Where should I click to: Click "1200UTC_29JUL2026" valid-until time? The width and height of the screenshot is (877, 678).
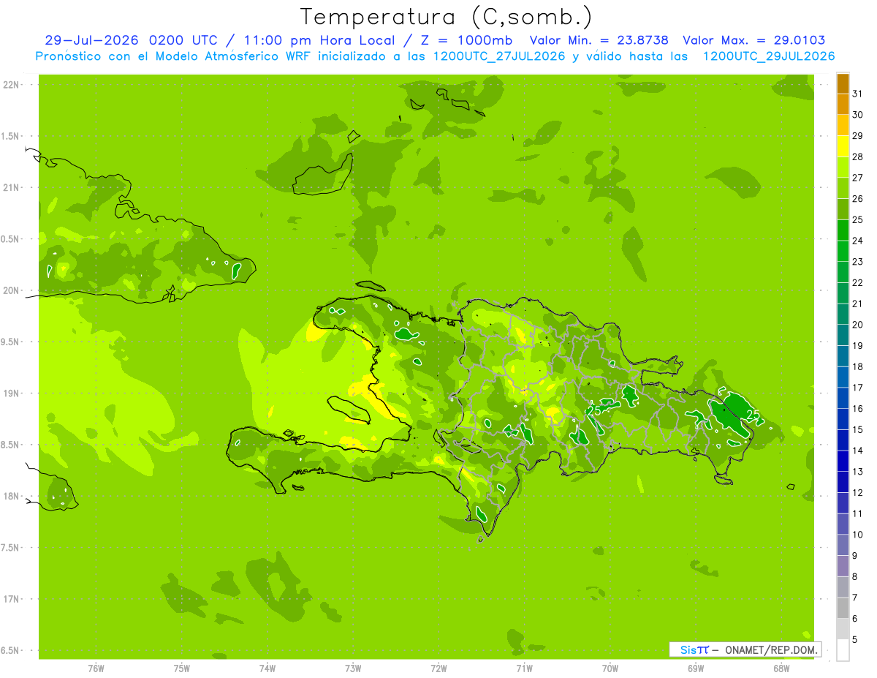point(768,56)
